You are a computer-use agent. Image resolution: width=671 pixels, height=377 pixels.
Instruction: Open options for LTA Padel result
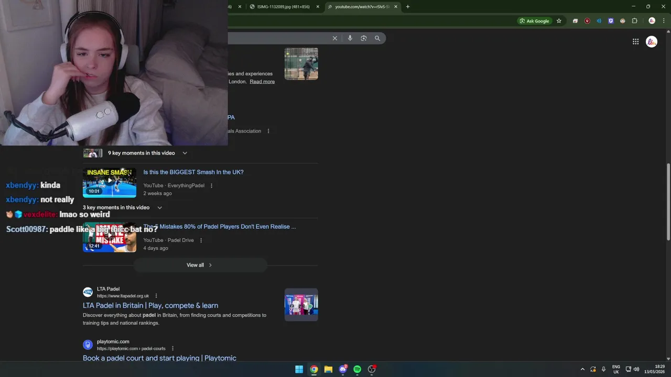156,296
